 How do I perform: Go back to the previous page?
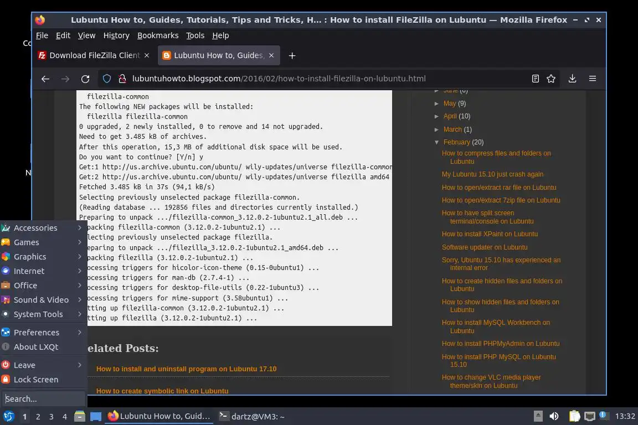(45, 79)
